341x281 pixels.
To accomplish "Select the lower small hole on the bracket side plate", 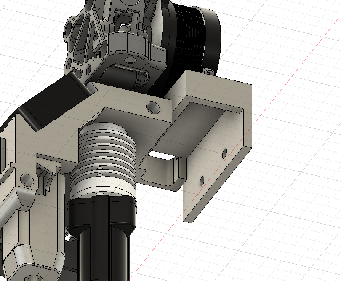I will [x=202, y=181].
